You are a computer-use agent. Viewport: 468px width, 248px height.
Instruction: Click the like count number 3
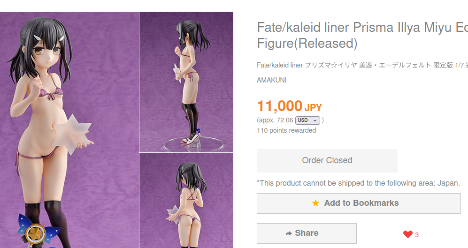point(417,235)
